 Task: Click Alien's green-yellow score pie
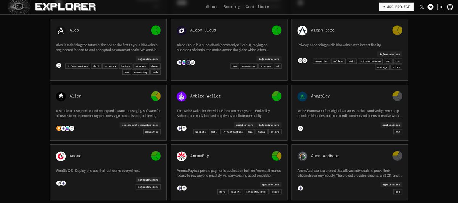156,96
